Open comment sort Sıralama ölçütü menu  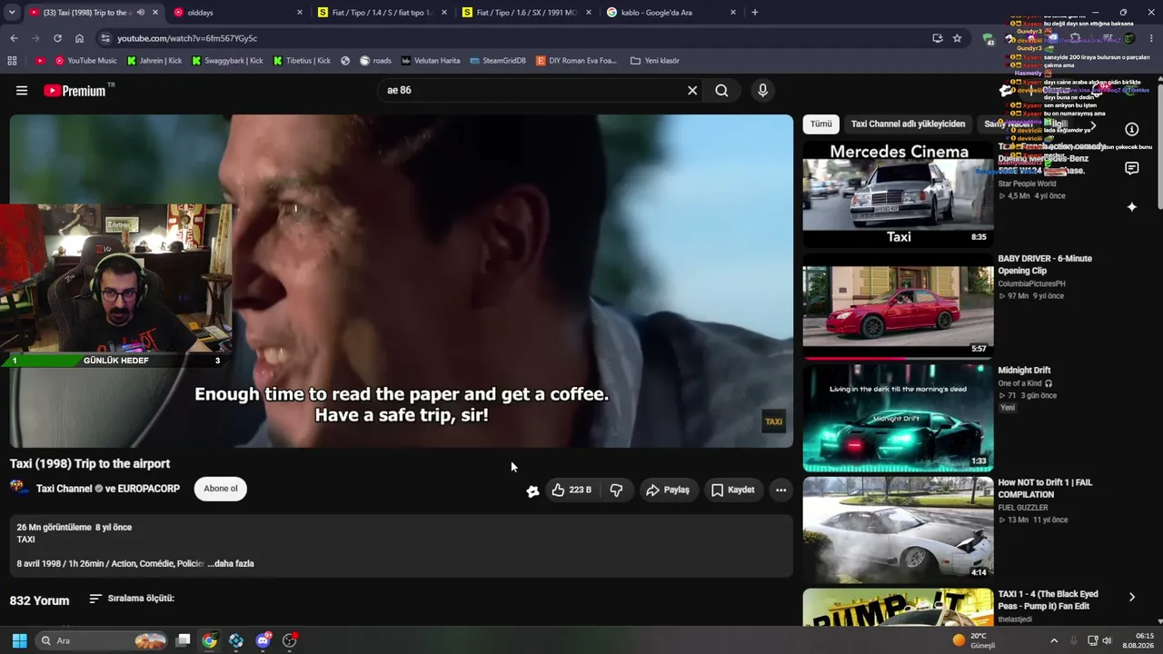click(132, 599)
